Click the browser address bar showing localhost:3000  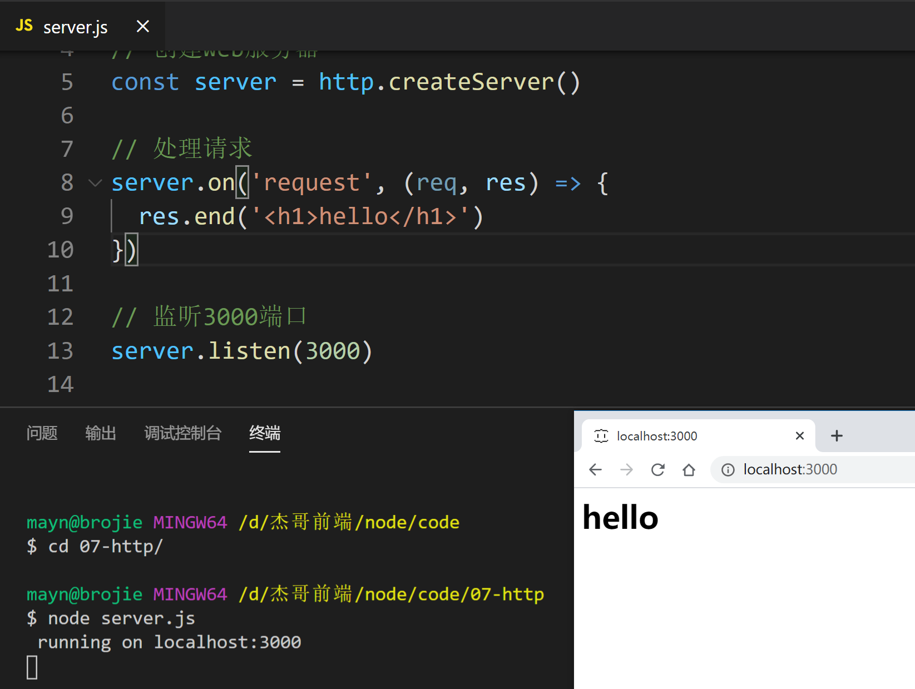click(x=813, y=470)
